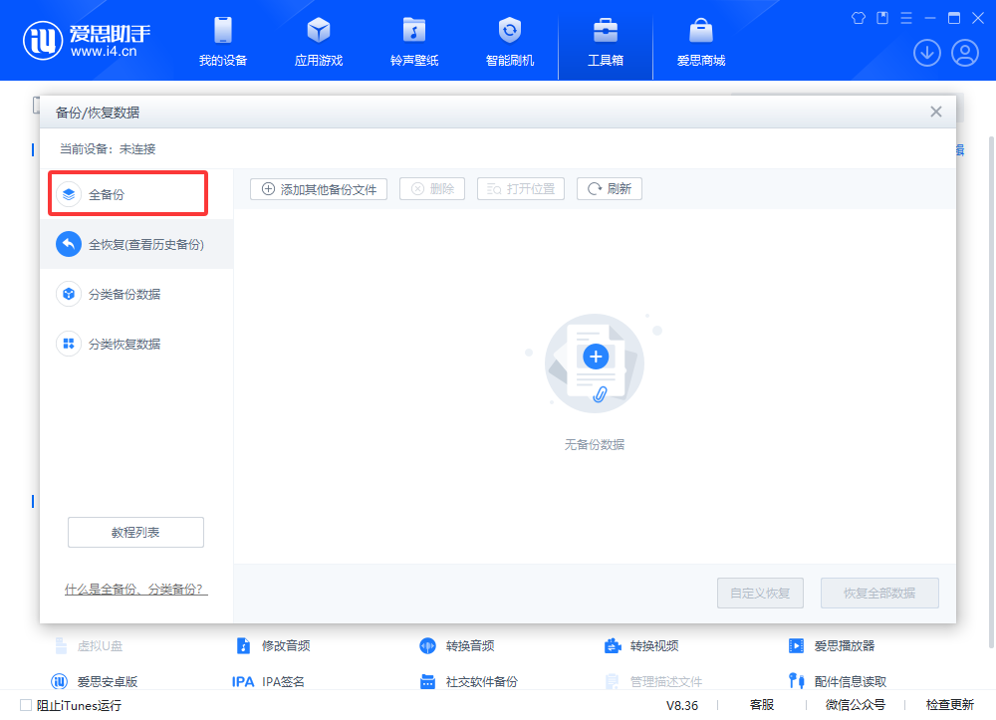Enable the 阻止iTunes运行 checkbox
This screenshot has width=996, height=720.
pyautogui.click(x=26, y=705)
